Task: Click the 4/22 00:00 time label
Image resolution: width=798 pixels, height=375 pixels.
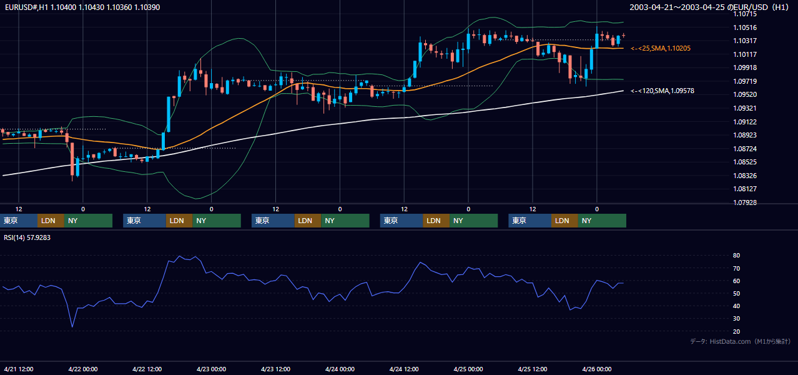Action: 83,369
